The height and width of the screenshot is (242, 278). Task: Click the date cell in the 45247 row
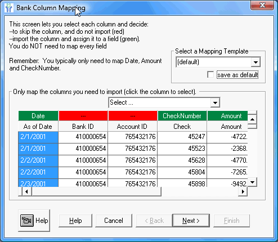point(38,137)
